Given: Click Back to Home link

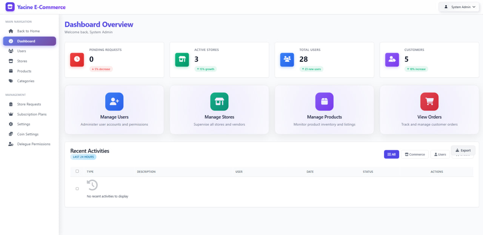Looking at the screenshot, I should pyautogui.click(x=28, y=31).
